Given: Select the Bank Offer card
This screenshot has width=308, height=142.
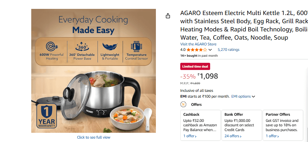Looking at the screenshot, I should (241, 125).
